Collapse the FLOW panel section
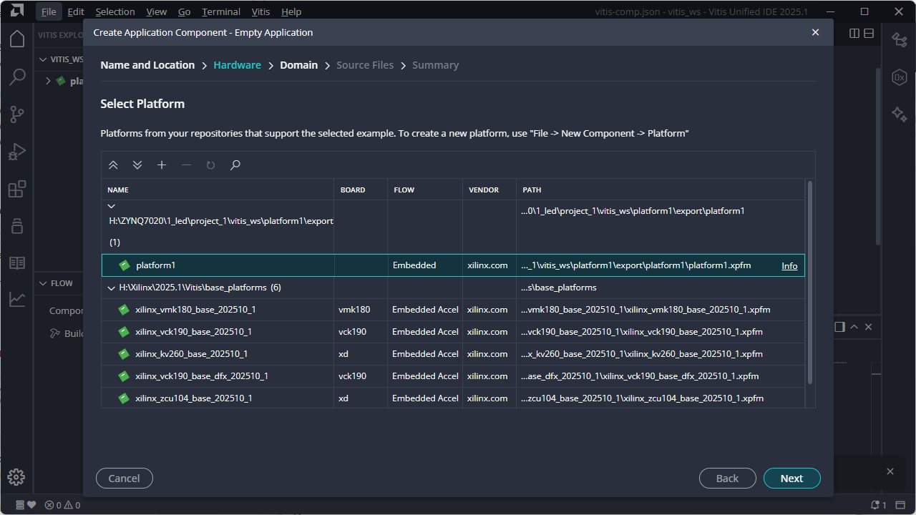 click(44, 283)
